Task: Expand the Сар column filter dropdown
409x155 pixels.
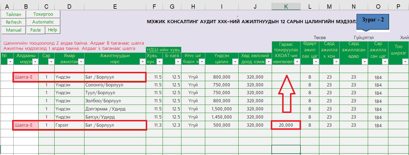Action: tap(51, 61)
